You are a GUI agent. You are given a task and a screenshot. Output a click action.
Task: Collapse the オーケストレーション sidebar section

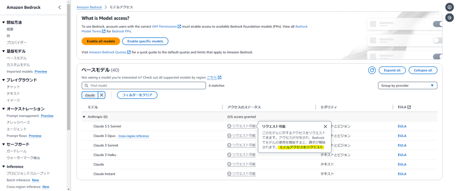click(x=3, y=109)
